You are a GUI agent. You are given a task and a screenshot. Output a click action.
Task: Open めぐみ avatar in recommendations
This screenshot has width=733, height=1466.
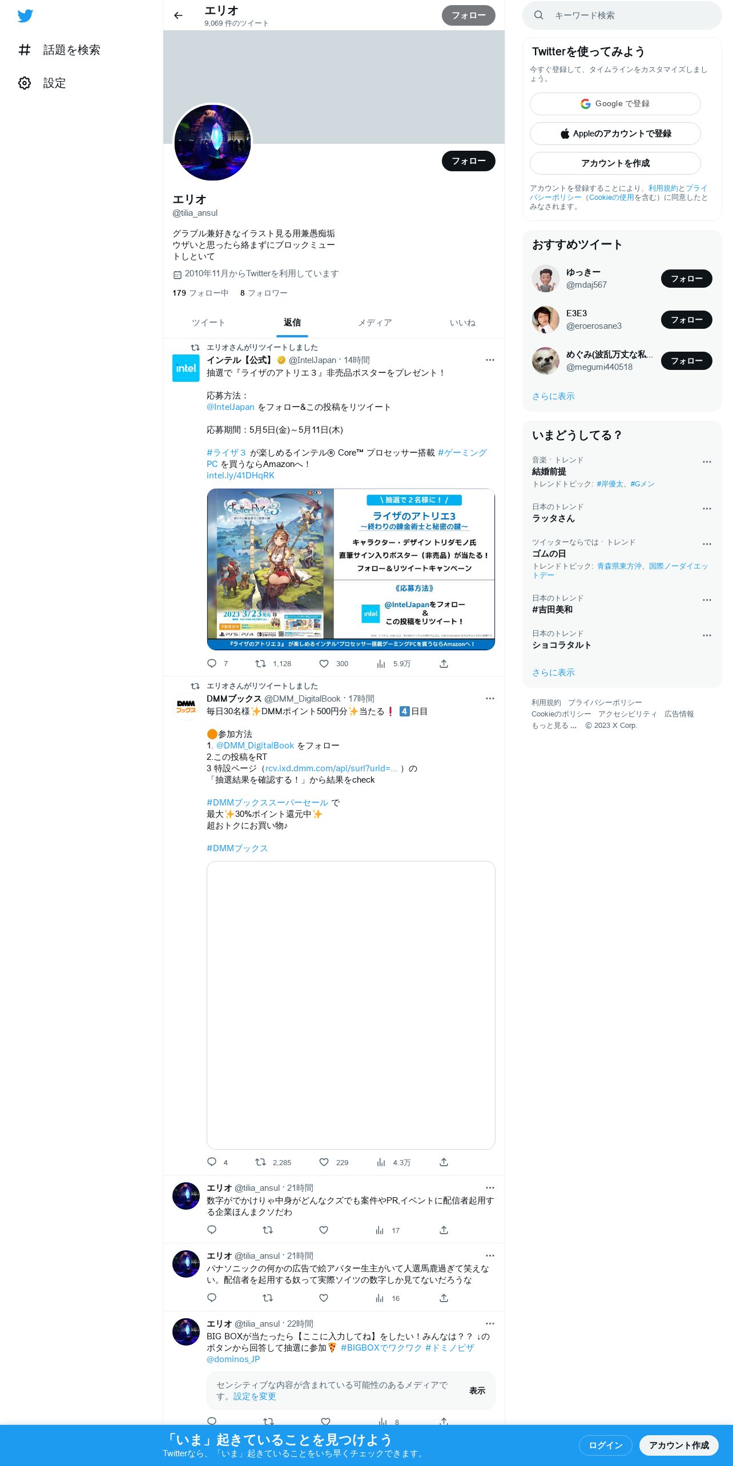546,361
